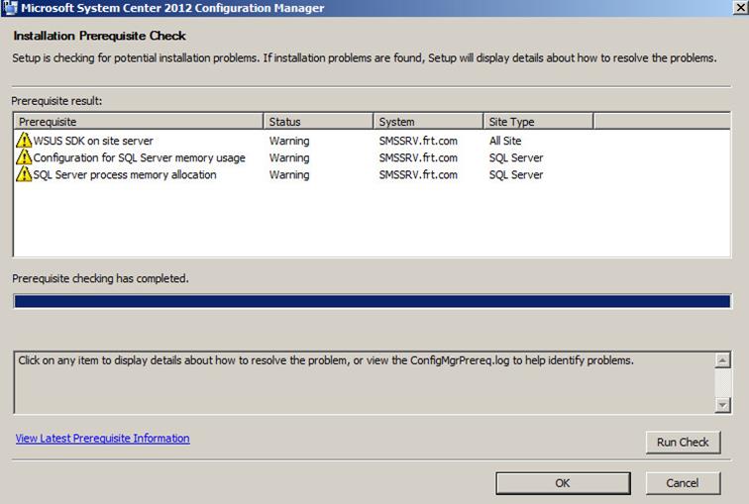Click the completed prerequisite progress bar
Viewport: 749px width, 504px height.
tap(373, 301)
